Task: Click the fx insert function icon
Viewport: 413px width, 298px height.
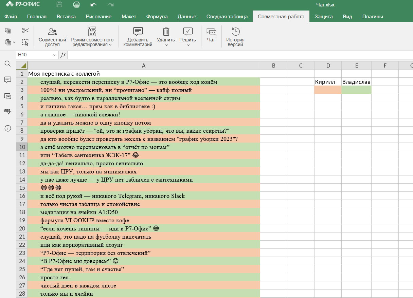Action: pyautogui.click(x=63, y=55)
